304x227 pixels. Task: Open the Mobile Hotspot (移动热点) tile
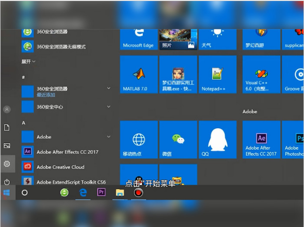pos(139,140)
